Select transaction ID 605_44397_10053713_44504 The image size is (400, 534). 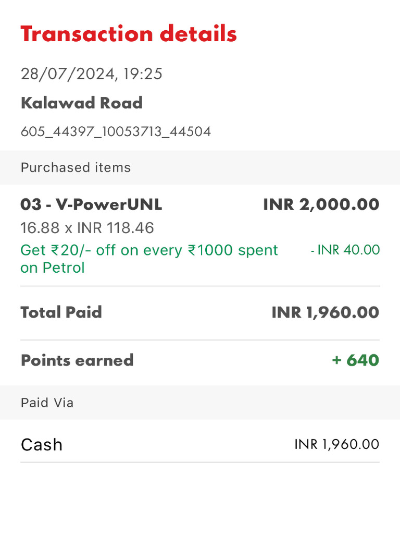(x=116, y=131)
